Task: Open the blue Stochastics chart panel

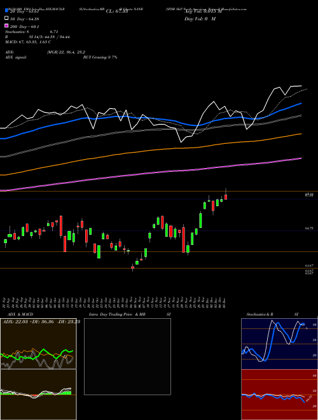Action: 279,344
